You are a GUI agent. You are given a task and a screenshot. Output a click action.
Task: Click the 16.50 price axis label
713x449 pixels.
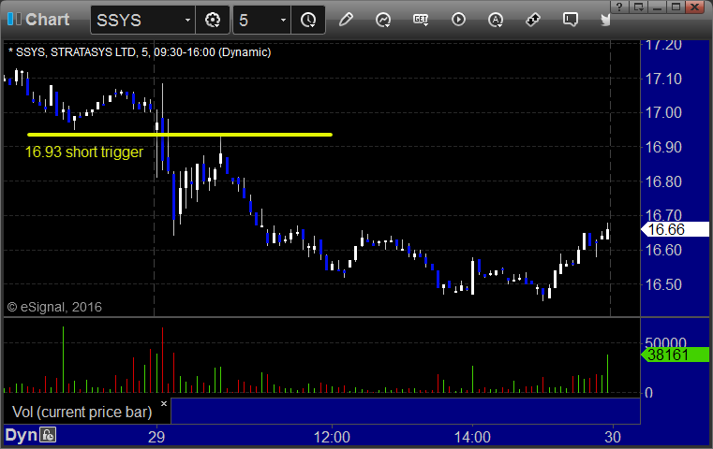coord(663,284)
